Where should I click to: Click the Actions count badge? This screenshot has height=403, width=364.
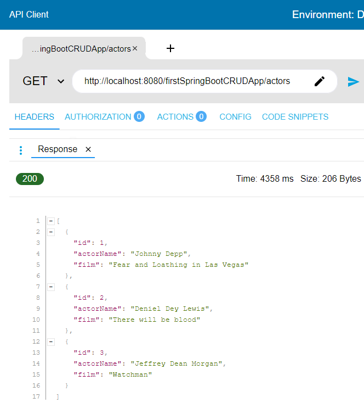pyautogui.click(x=201, y=117)
